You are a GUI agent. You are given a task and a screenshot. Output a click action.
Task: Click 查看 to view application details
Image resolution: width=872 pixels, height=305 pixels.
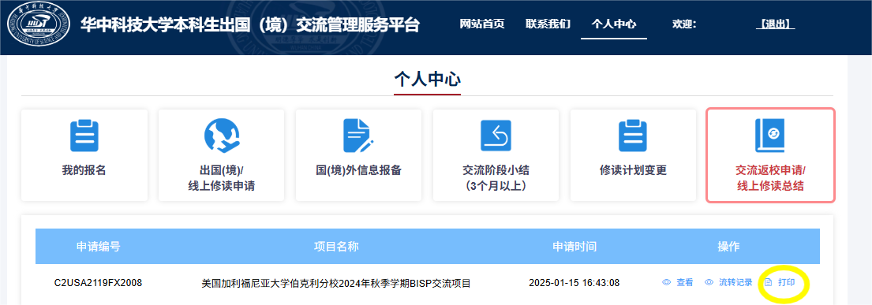685,283
